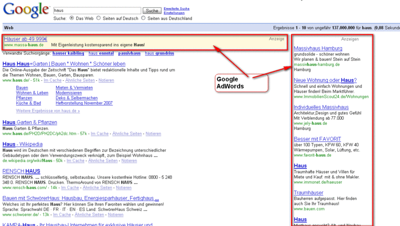Screen dimensions: 400x226
Task: Click 'Notieren' for www.haus.de/ result
Action: (106, 80)
